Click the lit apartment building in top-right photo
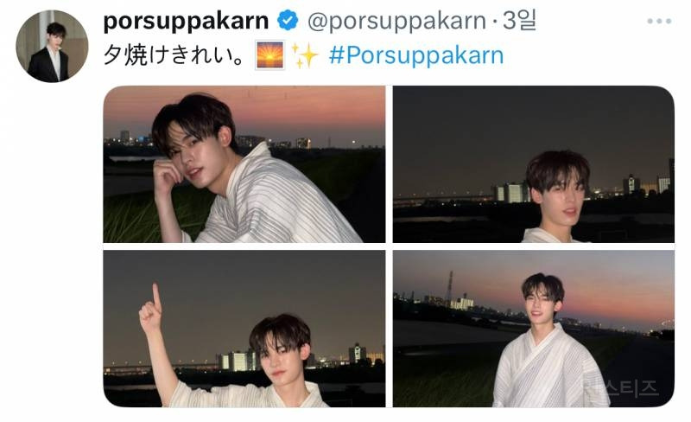Viewport: 691px width, 422px height. tap(511, 193)
